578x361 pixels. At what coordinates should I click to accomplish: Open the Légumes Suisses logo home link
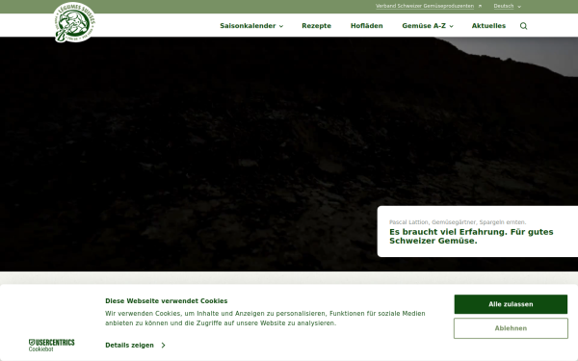(74, 22)
